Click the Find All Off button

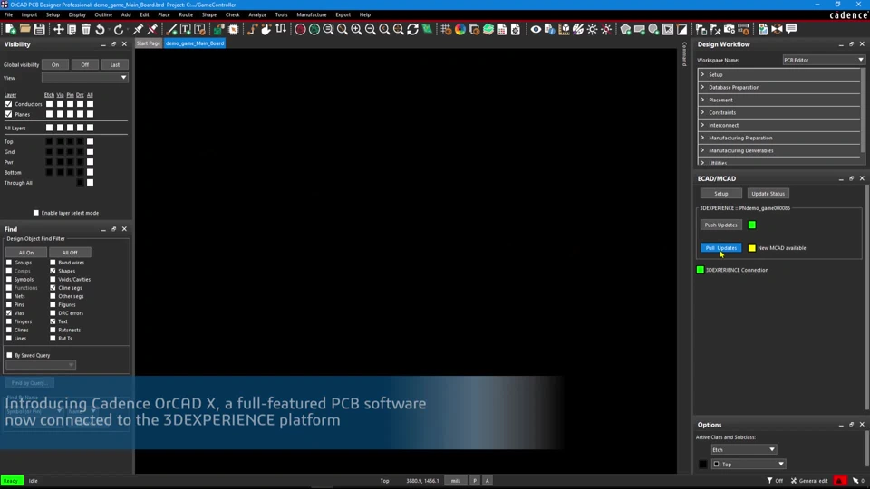point(70,253)
